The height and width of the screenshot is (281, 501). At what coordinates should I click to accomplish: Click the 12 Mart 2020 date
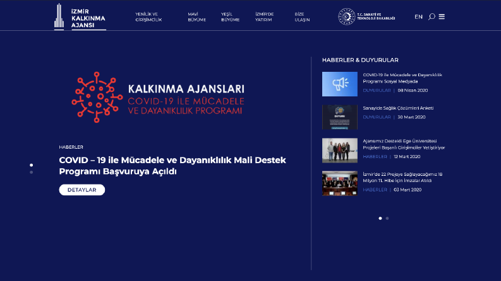click(x=407, y=157)
